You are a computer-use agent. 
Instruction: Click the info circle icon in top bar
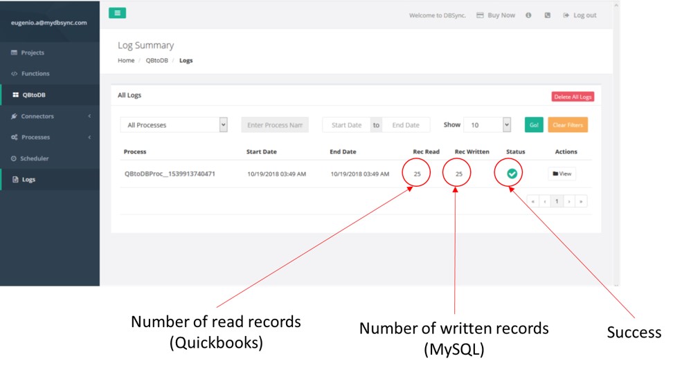coord(528,15)
